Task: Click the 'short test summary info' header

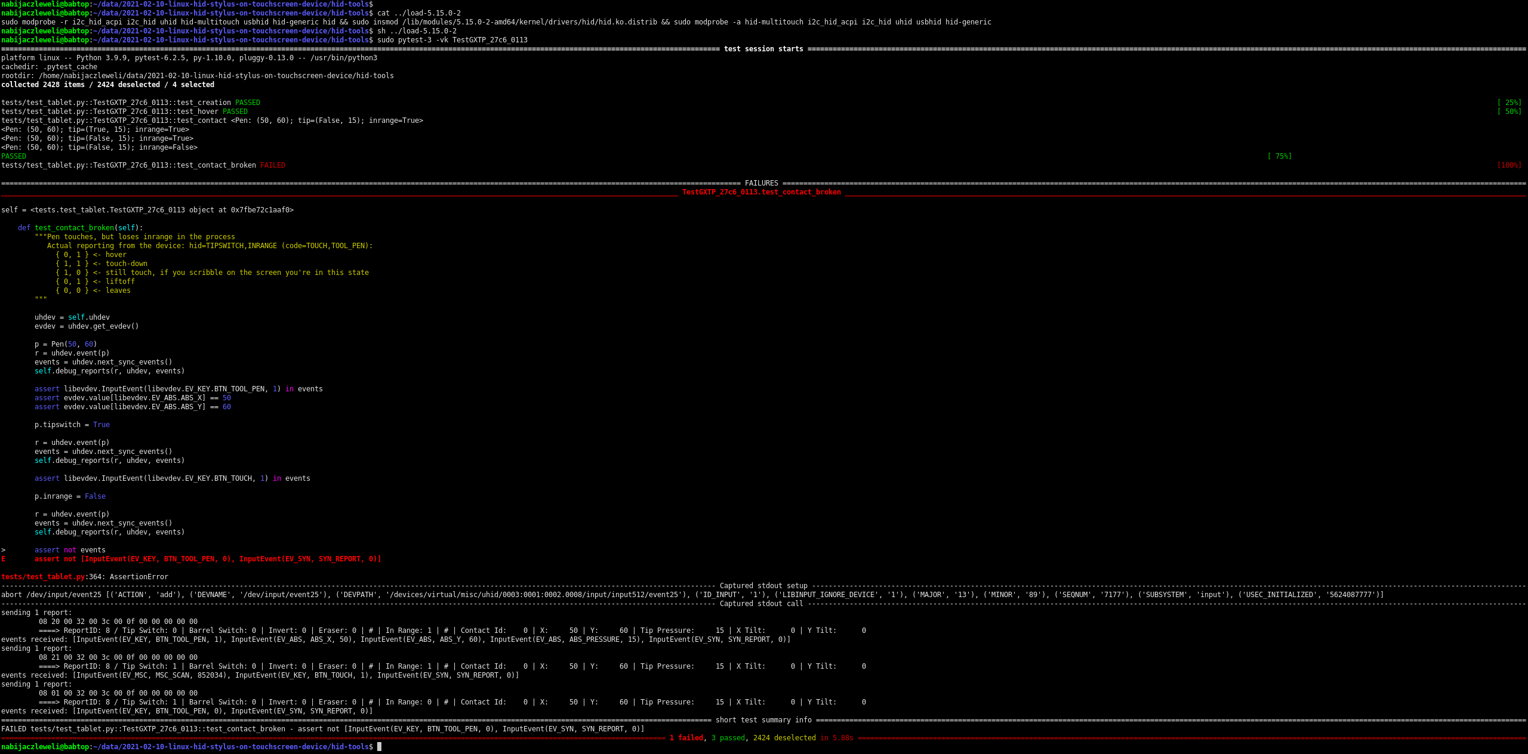Action: click(763, 720)
